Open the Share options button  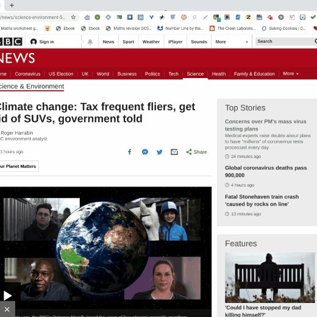tap(196, 152)
